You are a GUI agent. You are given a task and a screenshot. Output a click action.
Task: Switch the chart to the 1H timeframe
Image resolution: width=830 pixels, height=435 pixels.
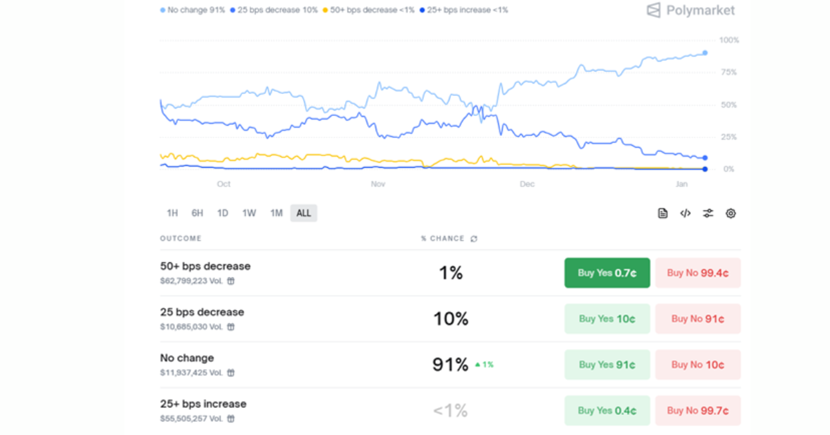(x=172, y=213)
